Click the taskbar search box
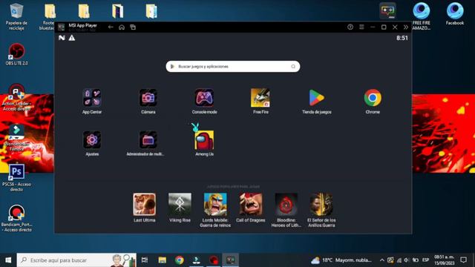Viewport: 475px width, 267px height. point(76,260)
